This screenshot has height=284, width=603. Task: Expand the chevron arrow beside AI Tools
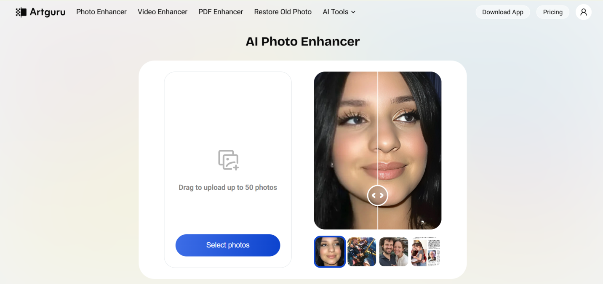[x=353, y=12]
